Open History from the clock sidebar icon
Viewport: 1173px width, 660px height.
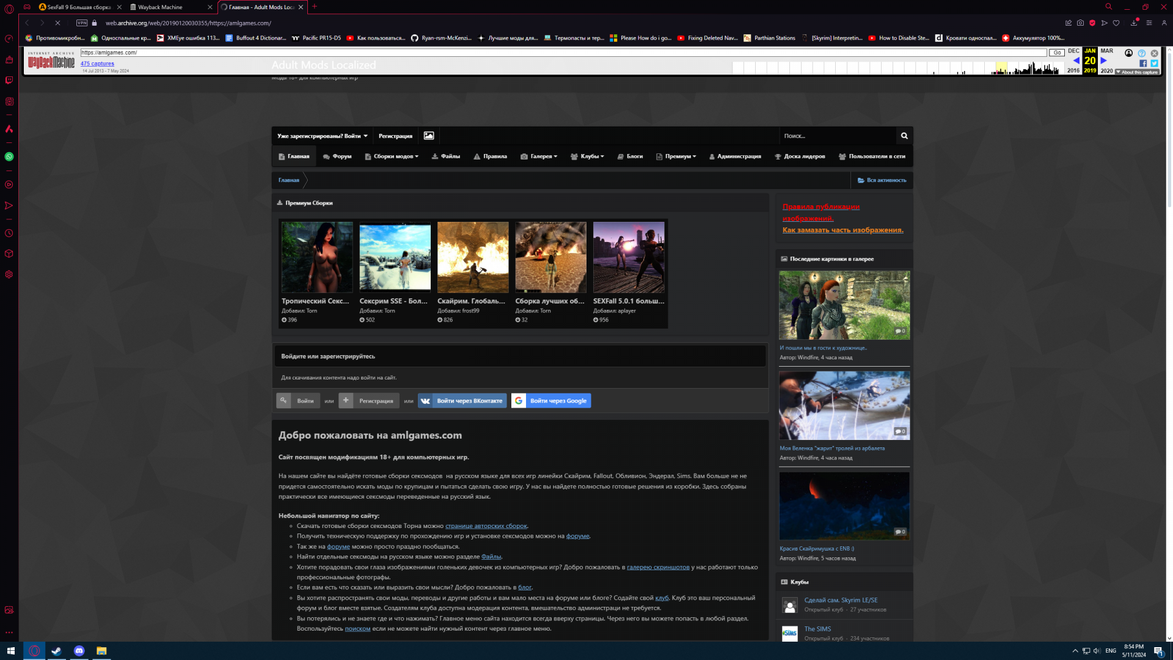9,233
